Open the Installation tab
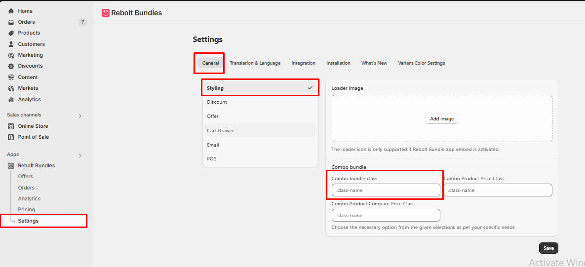585x267 pixels. tap(338, 63)
